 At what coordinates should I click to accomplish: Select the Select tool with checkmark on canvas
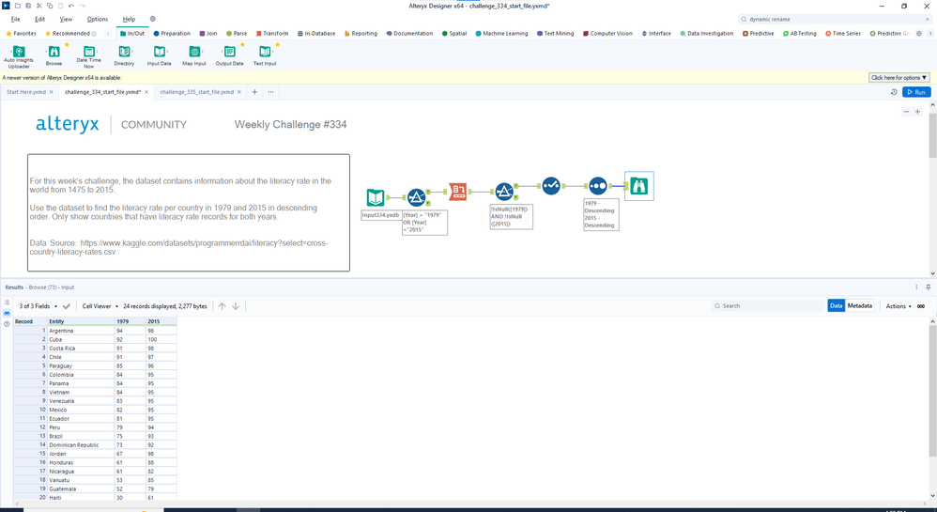(551, 186)
